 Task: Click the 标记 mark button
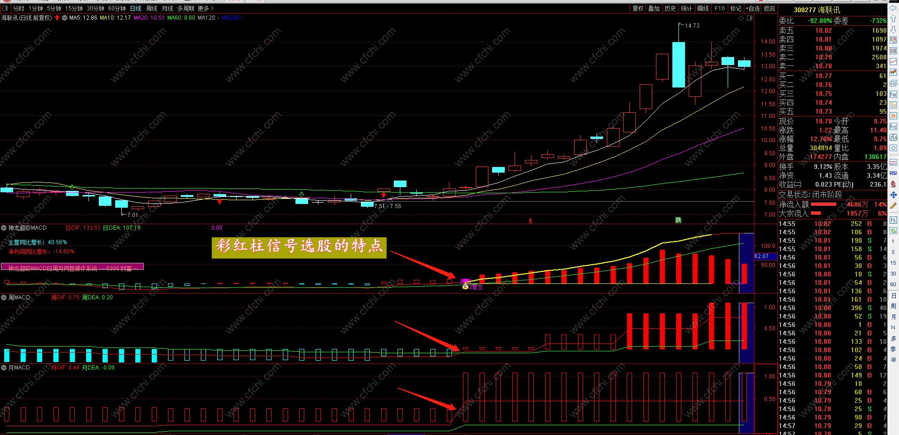(736, 8)
